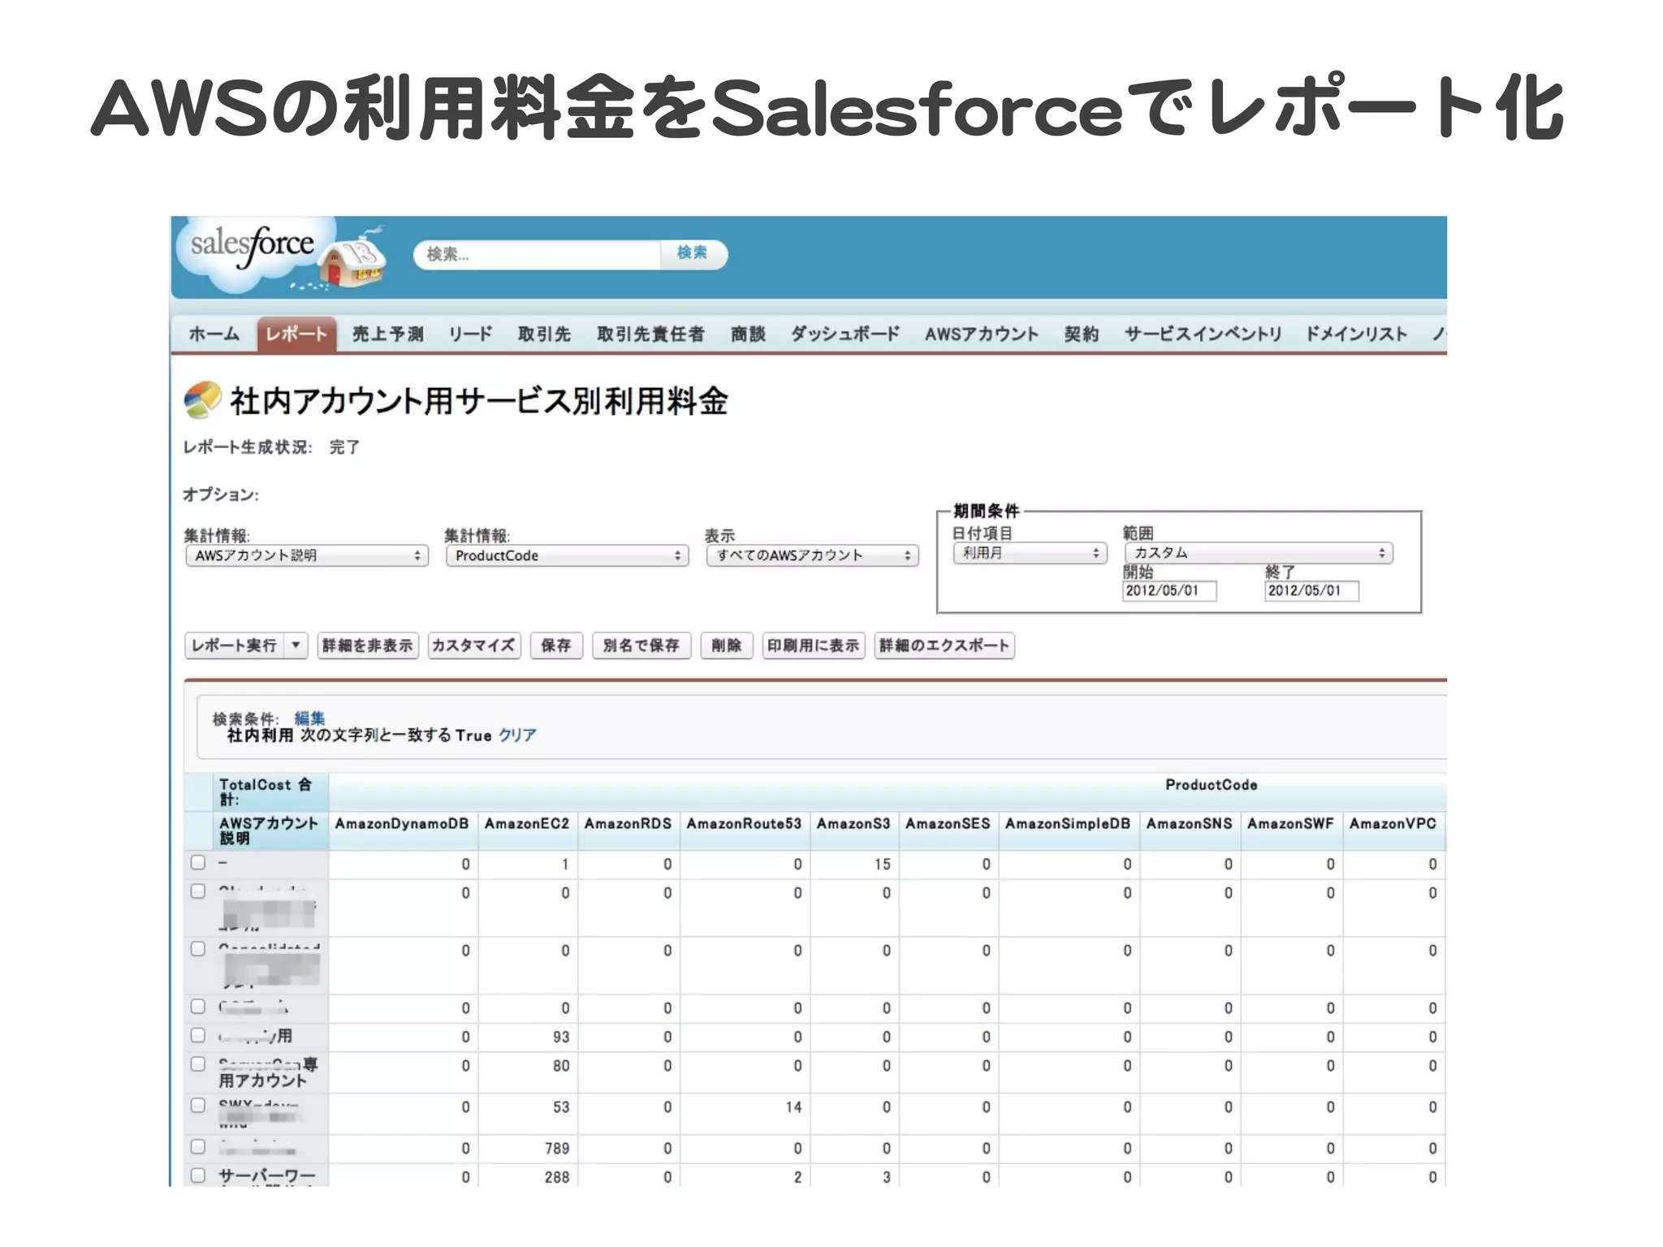
Task: Check the row with EC2 value 53
Action: (x=198, y=1105)
